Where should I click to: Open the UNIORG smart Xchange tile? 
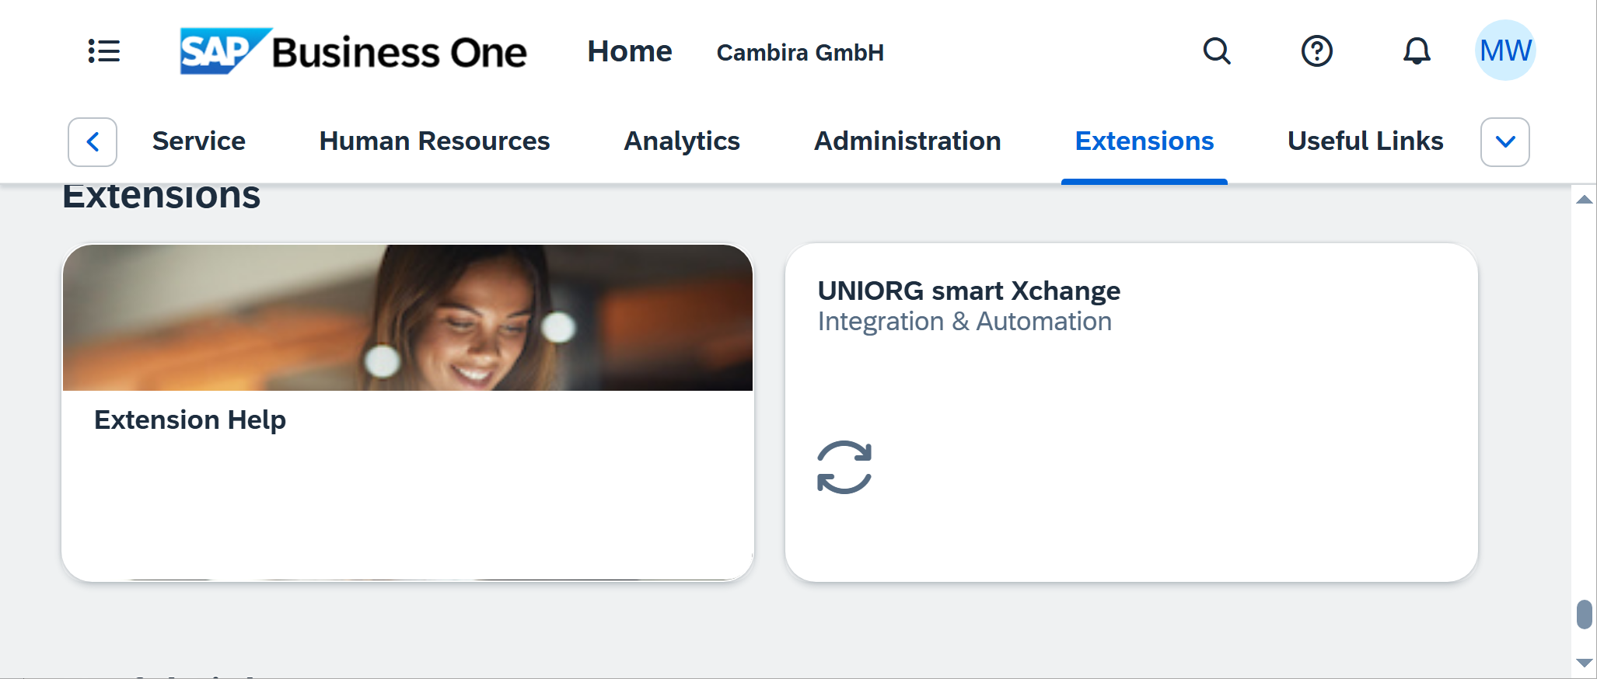click(x=1131, y=413)
